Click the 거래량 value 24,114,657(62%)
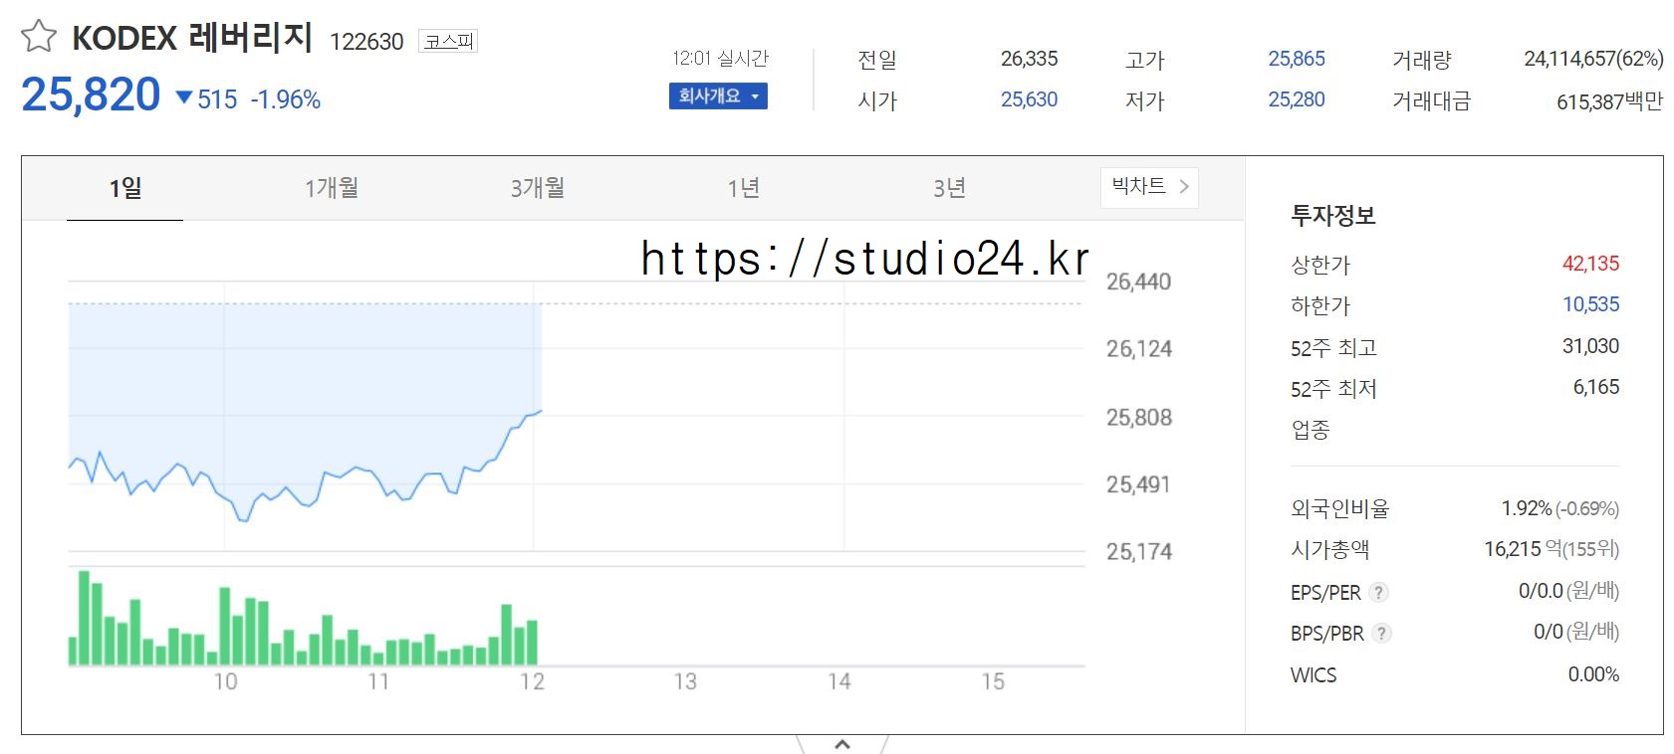This screenshot has height=754, width=1674. (x=1593, y=59)
